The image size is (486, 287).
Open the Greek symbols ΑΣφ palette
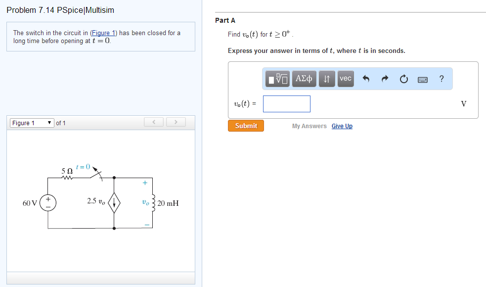[x=304, y=78]
